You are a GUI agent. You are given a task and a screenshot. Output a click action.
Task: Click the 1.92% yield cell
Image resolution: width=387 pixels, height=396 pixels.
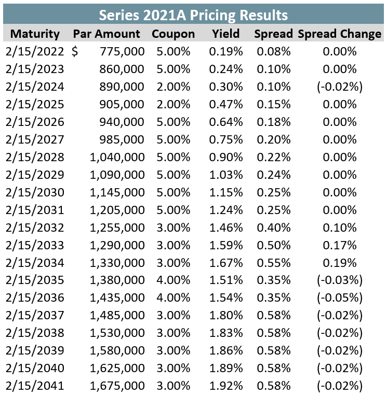click(x=226, y=386)
